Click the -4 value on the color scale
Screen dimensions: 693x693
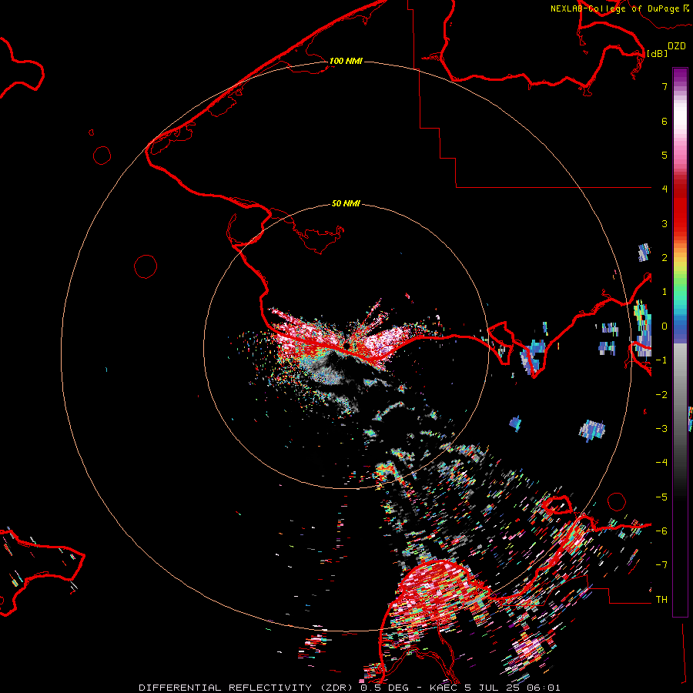[661, 463]
